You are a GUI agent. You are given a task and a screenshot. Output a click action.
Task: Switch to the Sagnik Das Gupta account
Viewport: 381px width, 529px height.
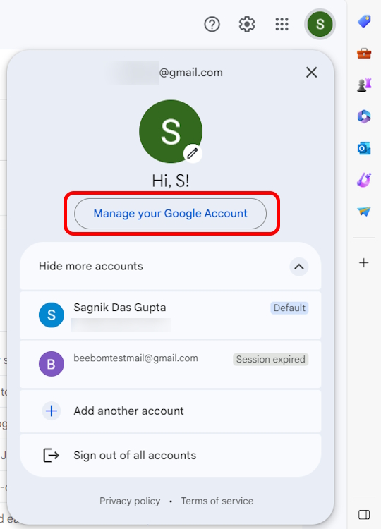click(171, 315)
